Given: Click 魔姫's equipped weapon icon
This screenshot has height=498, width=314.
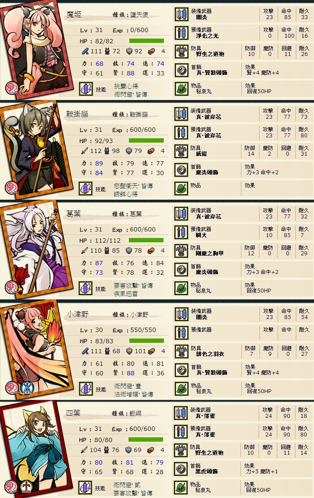Looking at the screenshot, I should 182,15.
